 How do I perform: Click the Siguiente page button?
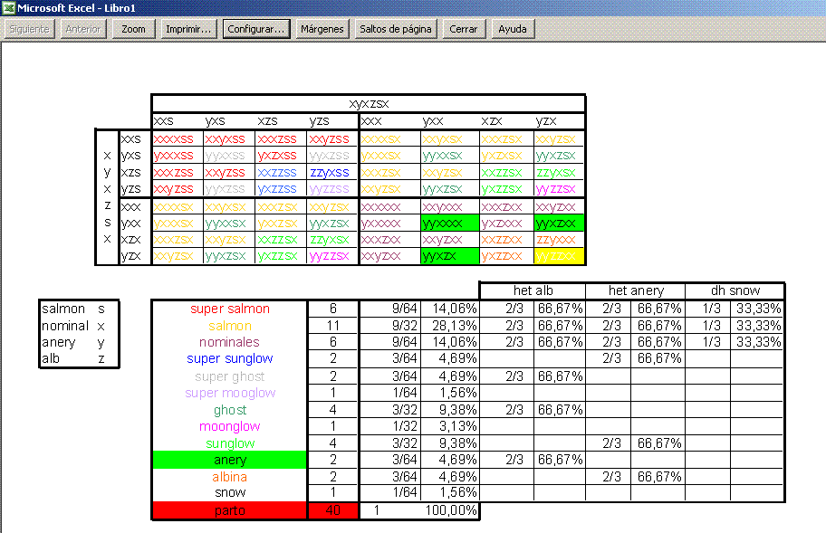tap(30, 29)
